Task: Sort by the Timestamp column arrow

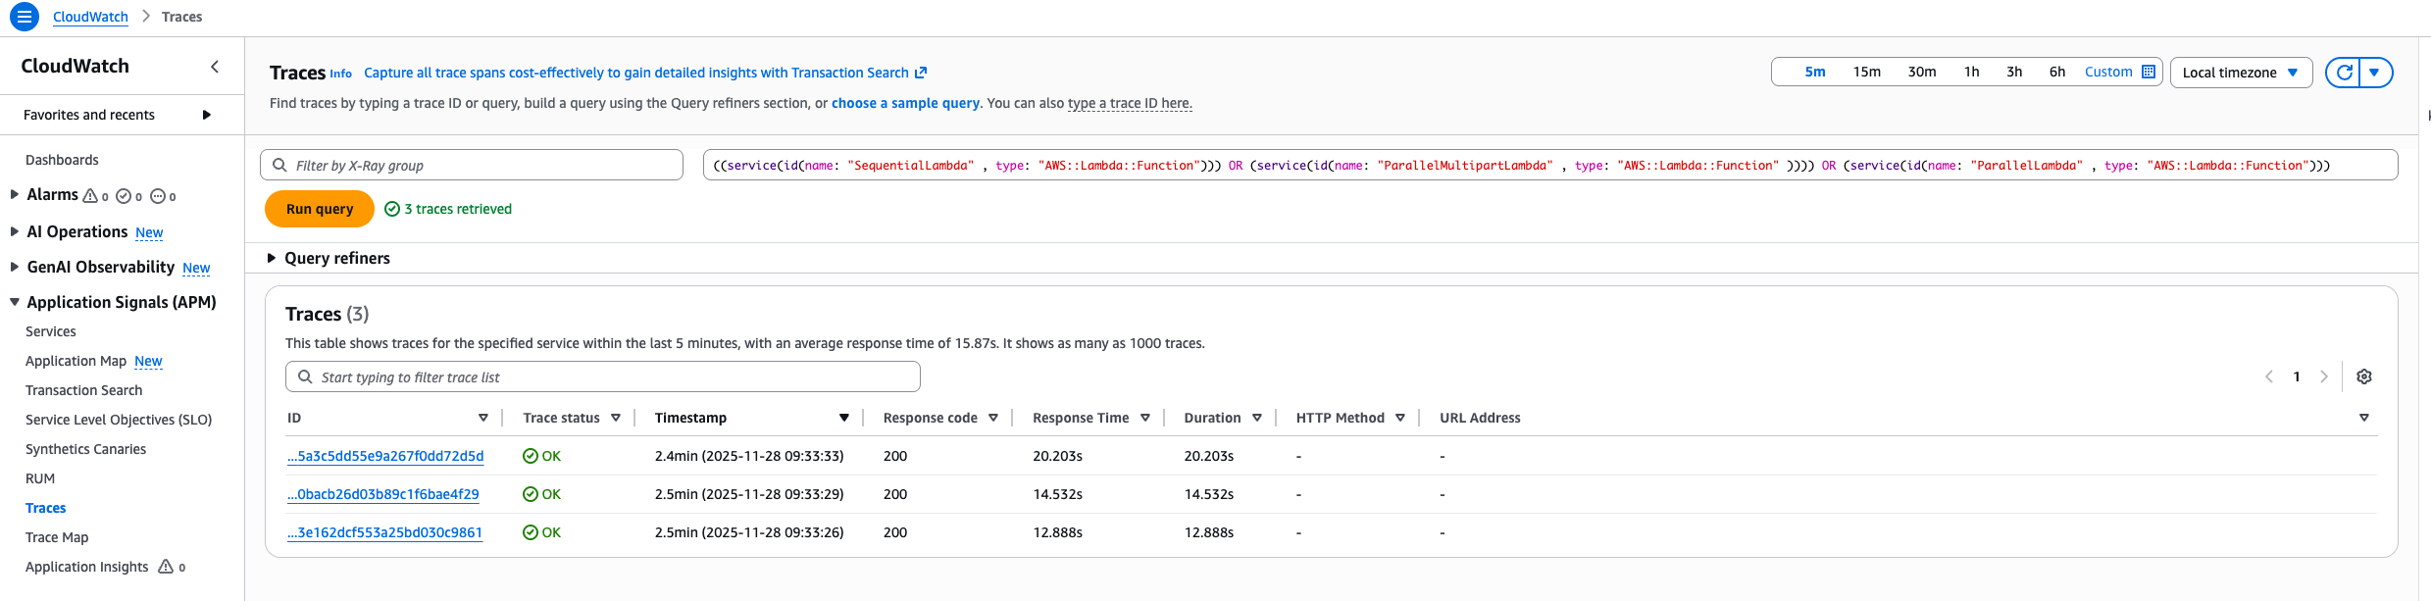Action: 843,418
